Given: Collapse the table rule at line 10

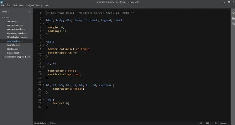Looking at the screenshot, I should 43,45.
